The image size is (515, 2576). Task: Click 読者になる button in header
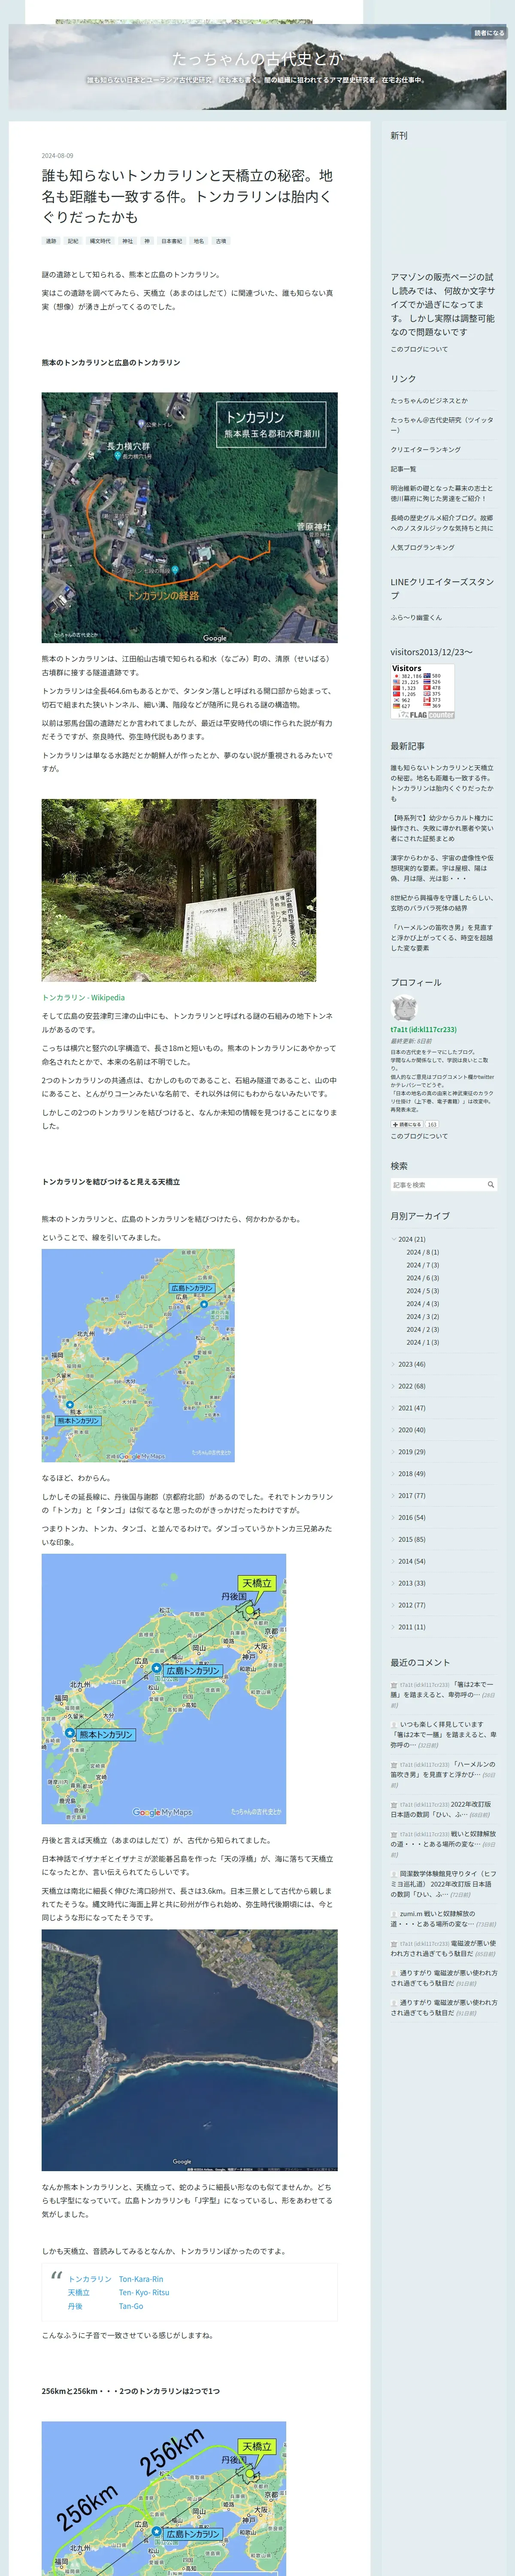489,33
